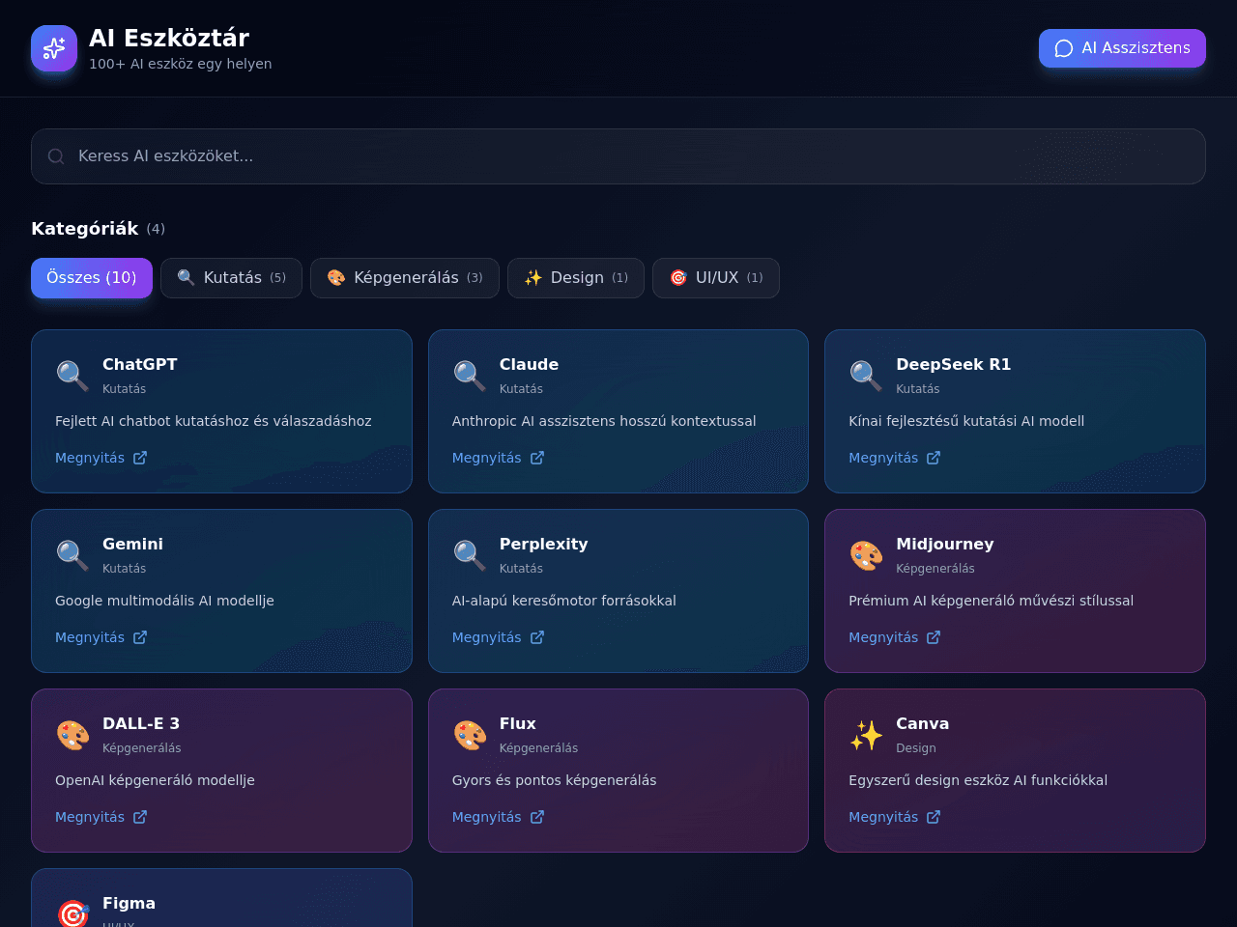Click the text 'Gyors és pontos képgenerálás'
Image resolution: width=1237 pixels, height=927 pixels.
(555, 780)
